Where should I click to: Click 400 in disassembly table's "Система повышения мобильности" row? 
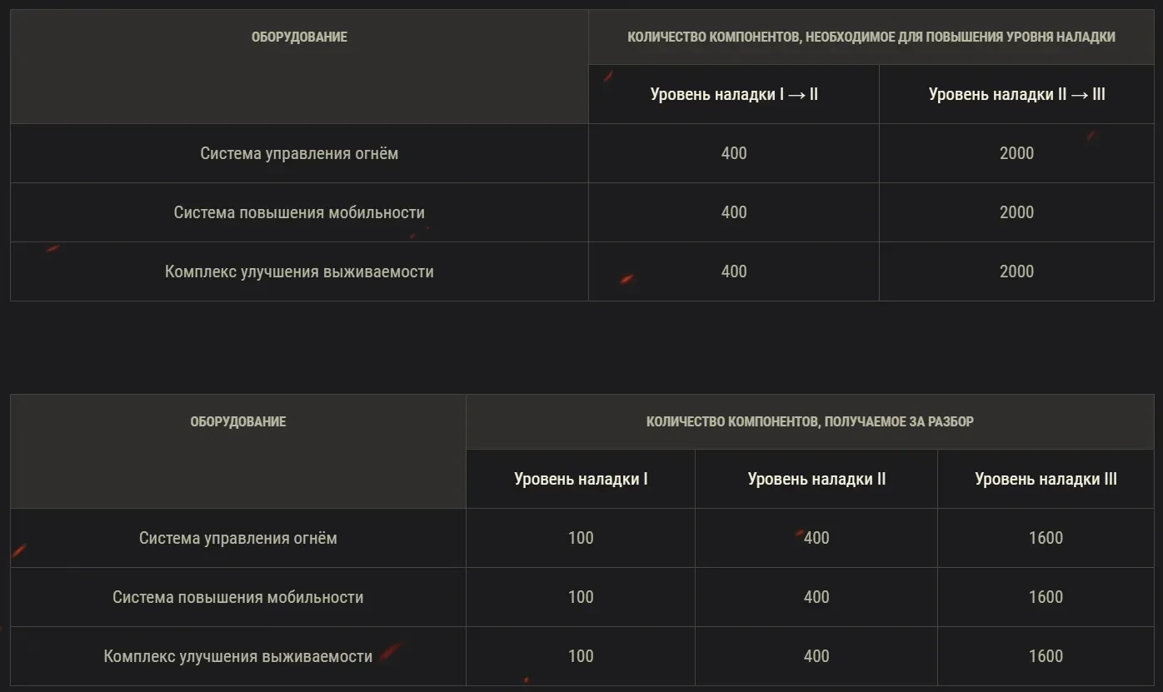pyautogui.click(x=816, y=597)
